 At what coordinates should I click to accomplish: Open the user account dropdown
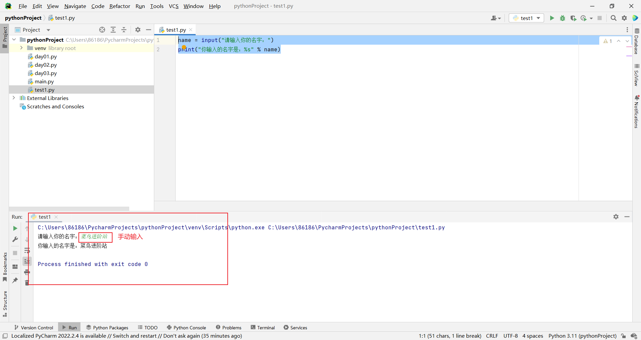click(x=496, y=18)
